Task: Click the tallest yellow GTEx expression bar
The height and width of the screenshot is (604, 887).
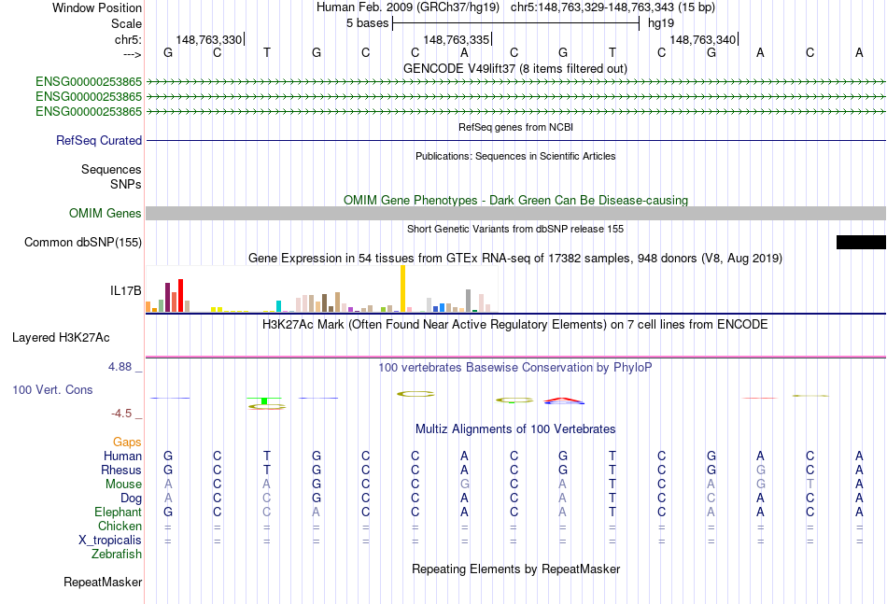Action: click(402, 288)
